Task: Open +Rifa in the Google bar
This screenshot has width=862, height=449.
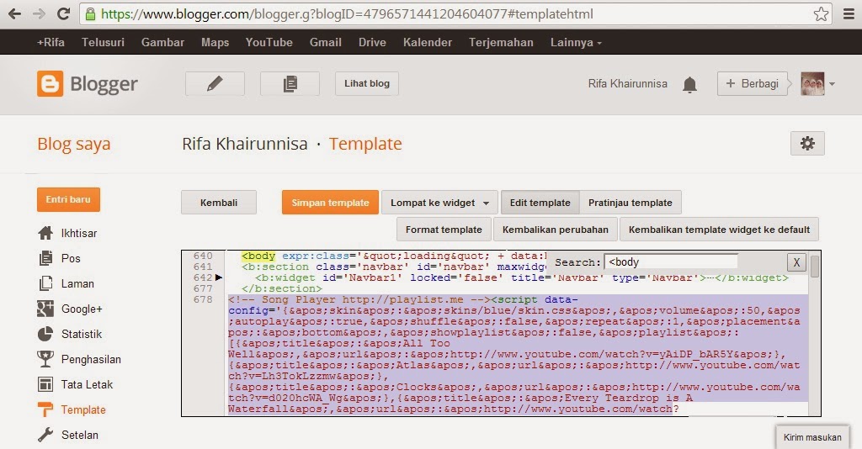Action: tap(51, 42)
